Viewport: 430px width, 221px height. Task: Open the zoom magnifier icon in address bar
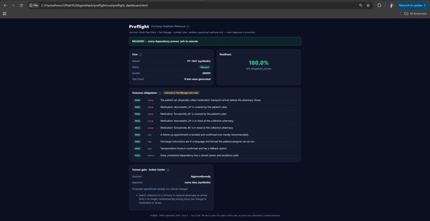[x=361, y=5]
